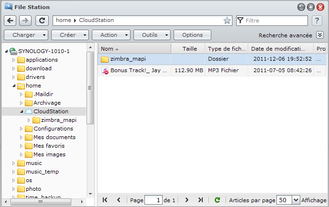Expand the drivers folder node

(14, 77)
